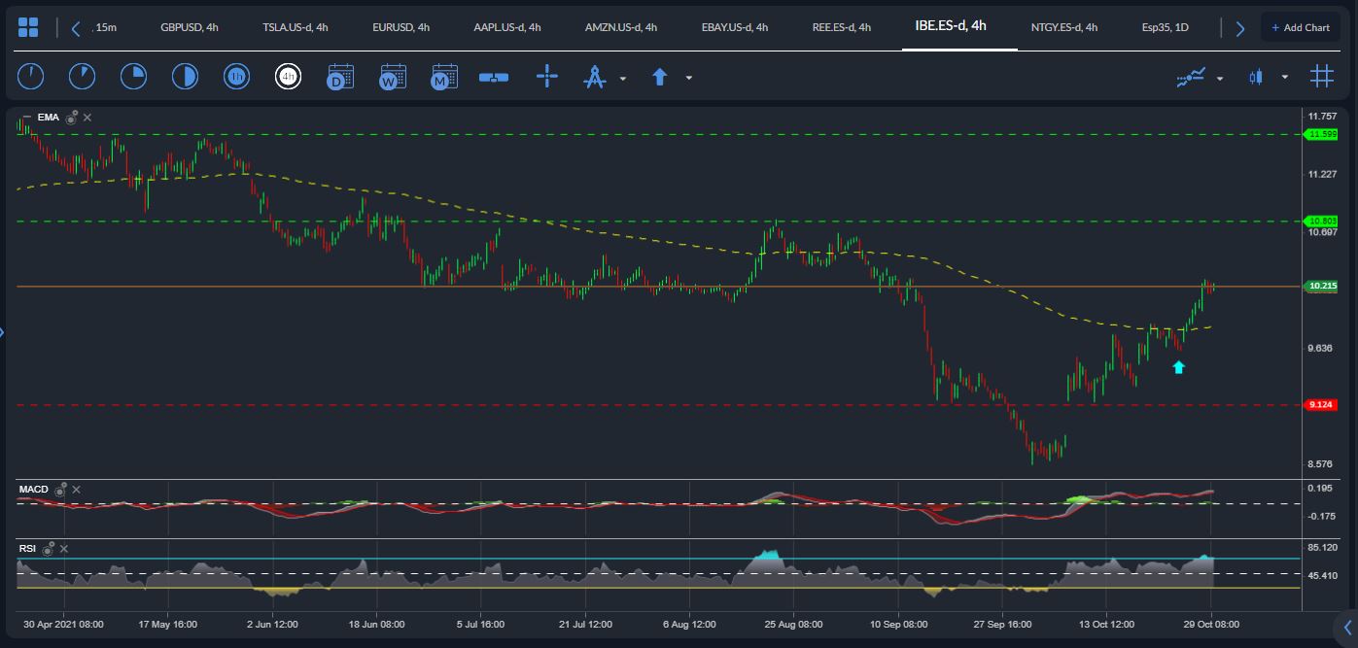
Task: Open EMA indicator settings gear
Action: pyautogui.click(x=72, y=117)
